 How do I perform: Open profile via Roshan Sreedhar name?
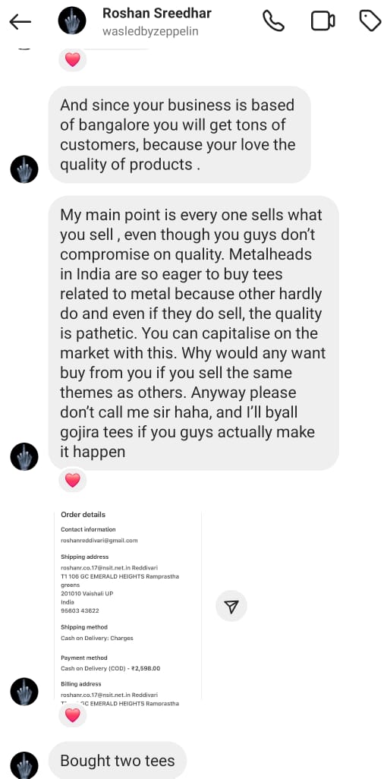[x=157, y=13]
